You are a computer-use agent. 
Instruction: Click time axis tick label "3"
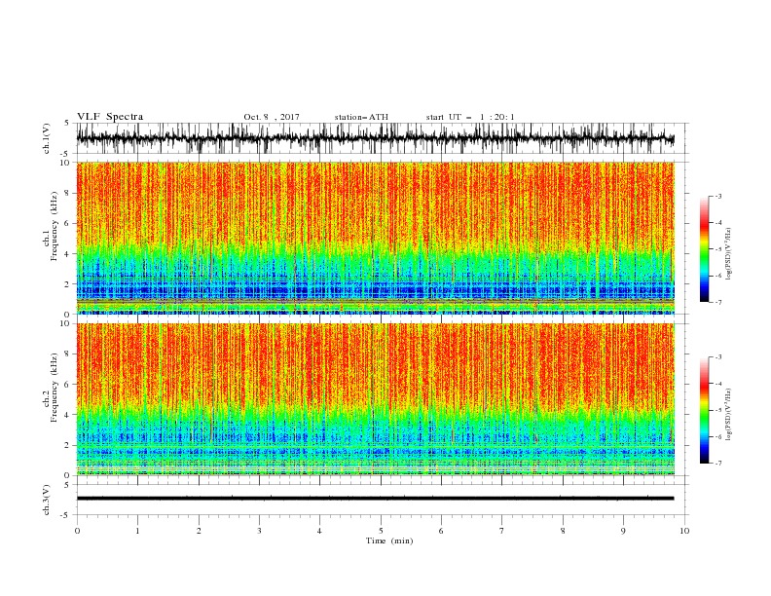(x=259, y=531)
